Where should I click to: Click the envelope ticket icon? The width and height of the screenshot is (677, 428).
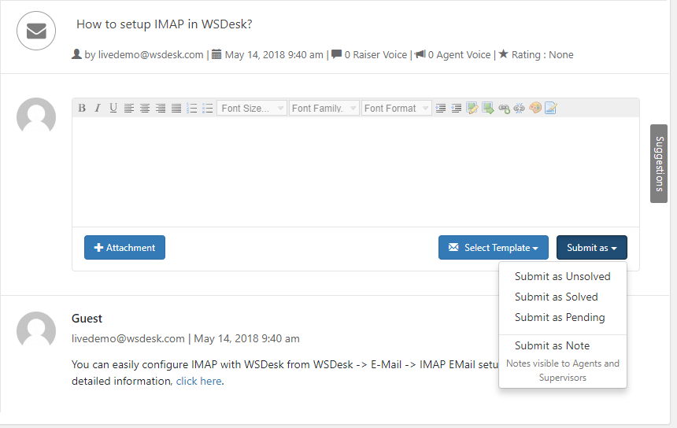pos(36,31)
